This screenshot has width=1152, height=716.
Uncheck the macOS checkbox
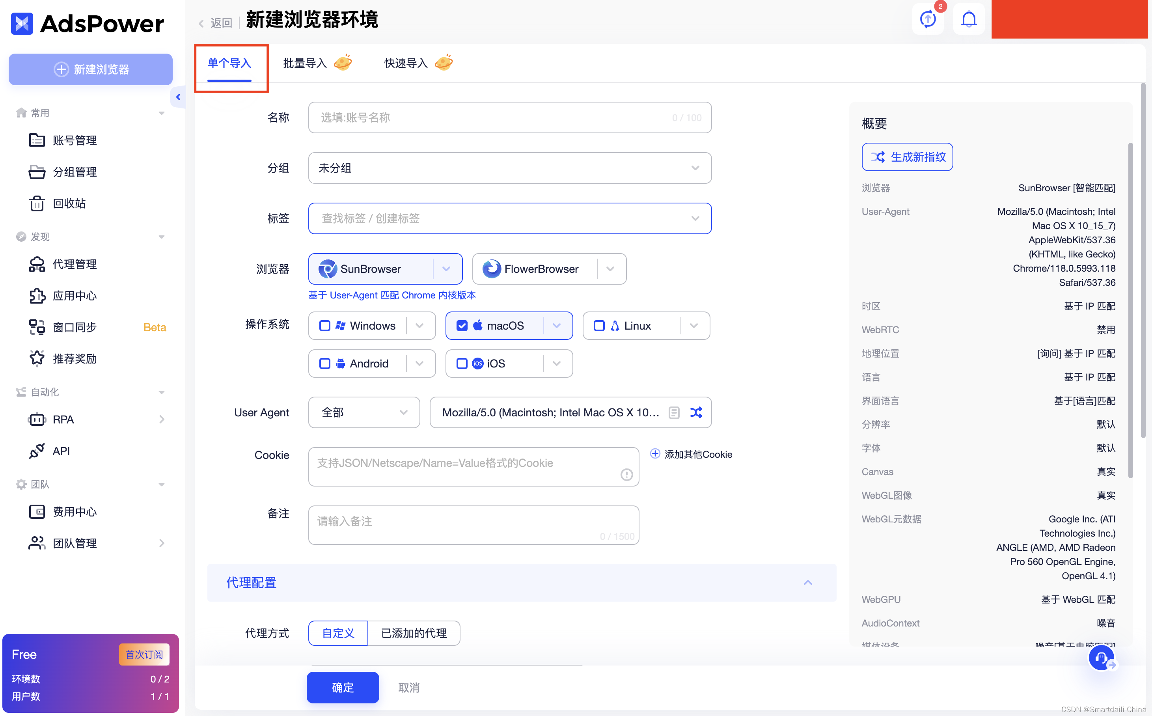pyautogui.click(x=462, y=326)
